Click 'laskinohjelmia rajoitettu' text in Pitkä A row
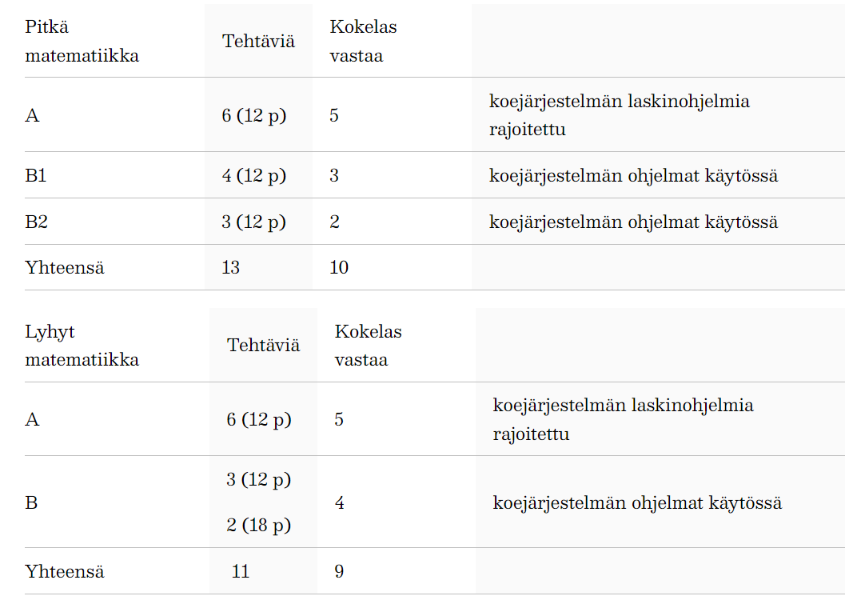 pos(620,115)
